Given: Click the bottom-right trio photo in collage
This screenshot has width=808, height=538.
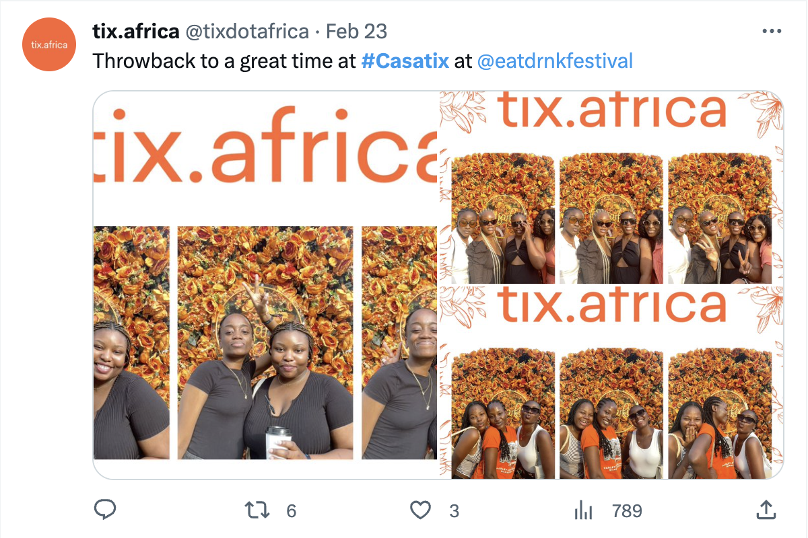Looking at the screenshot, I should click(720, 413).
